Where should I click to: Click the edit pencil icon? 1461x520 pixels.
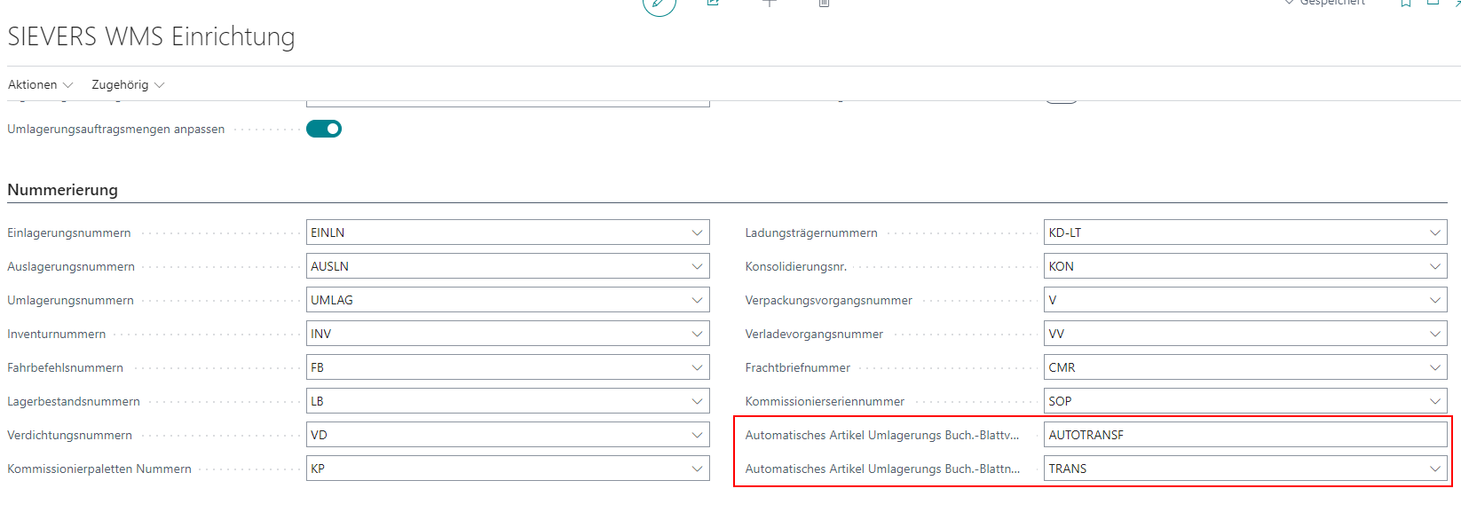click(659, 4)
